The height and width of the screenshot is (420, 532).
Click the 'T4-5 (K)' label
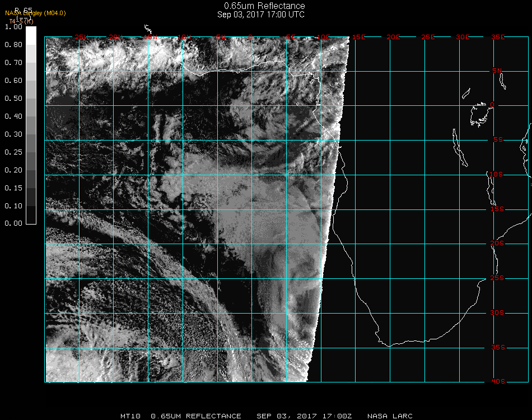(21, 21)
